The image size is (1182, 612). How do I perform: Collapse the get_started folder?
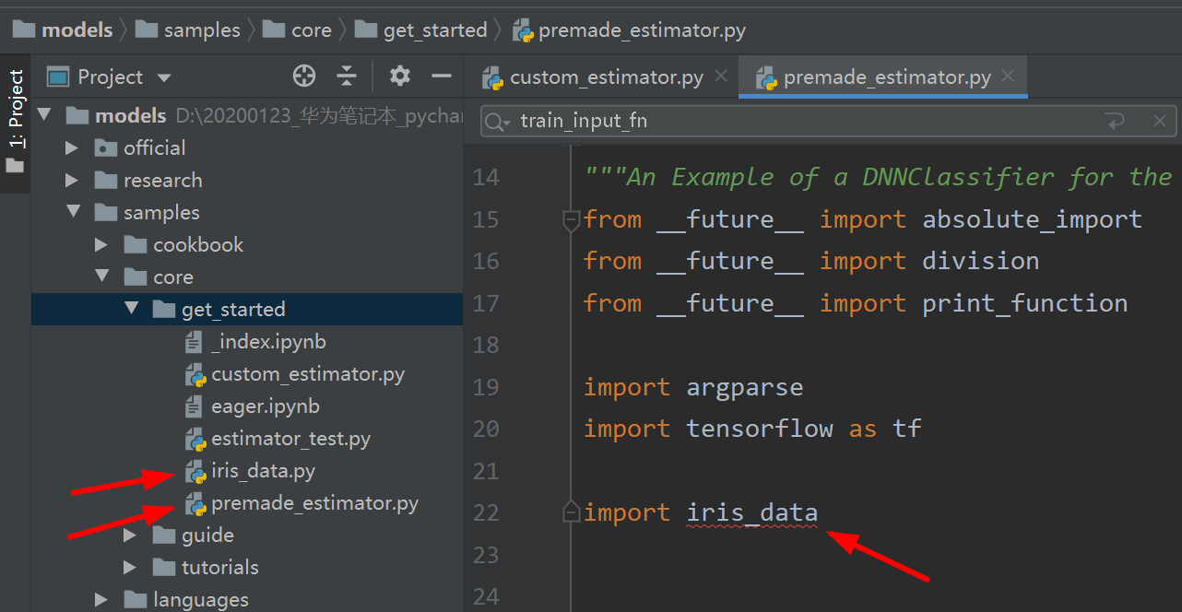131,309
